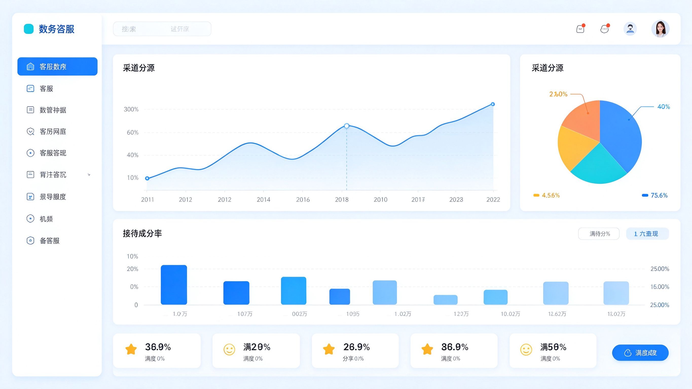The image size is (692, 389).
Task: Open the profile photo avatar
Action: (660, 29)
